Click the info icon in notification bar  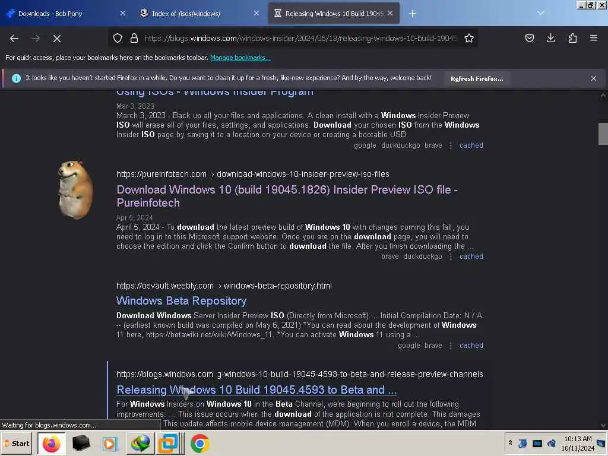16,78
